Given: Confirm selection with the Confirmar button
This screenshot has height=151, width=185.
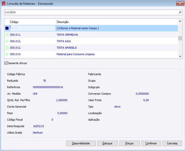Looking at the screenshot, I should (151, 143).
